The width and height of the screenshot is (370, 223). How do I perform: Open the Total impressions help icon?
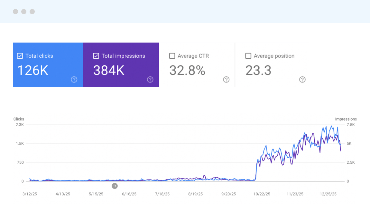click(150, 80)
